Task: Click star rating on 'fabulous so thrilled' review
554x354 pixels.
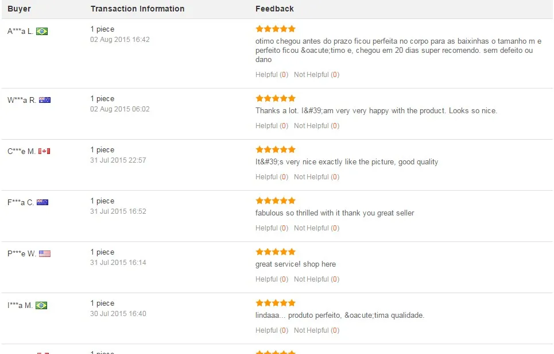Action: [276, 201]
